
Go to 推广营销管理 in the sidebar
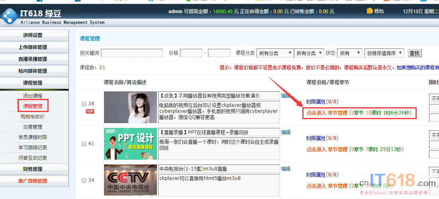click(x=33, y=181)
